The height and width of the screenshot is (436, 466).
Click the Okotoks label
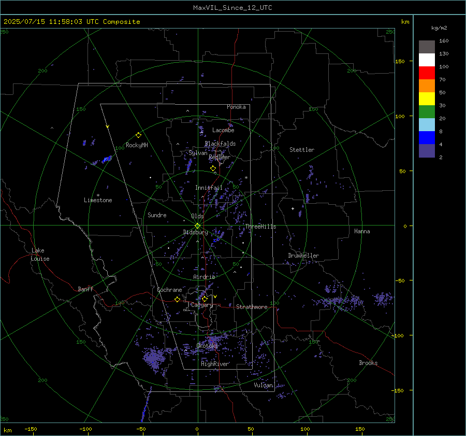[207, 346]
